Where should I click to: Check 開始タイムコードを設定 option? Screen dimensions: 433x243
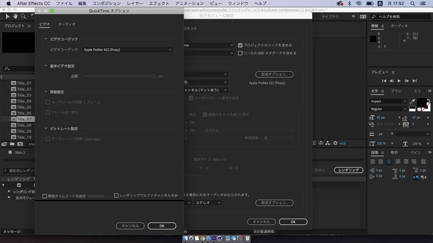[45, 196]
